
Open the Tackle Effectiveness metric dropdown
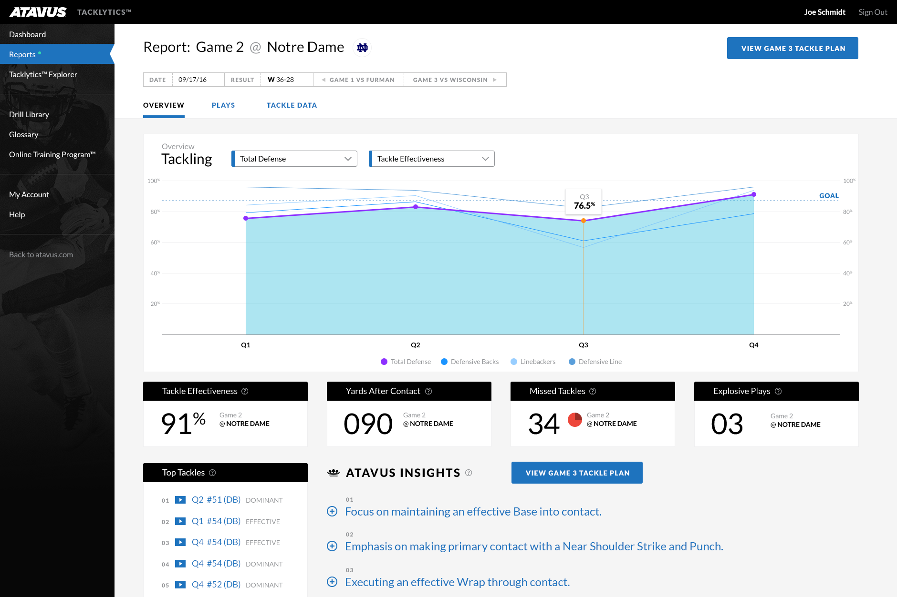(x=432, y=159)
